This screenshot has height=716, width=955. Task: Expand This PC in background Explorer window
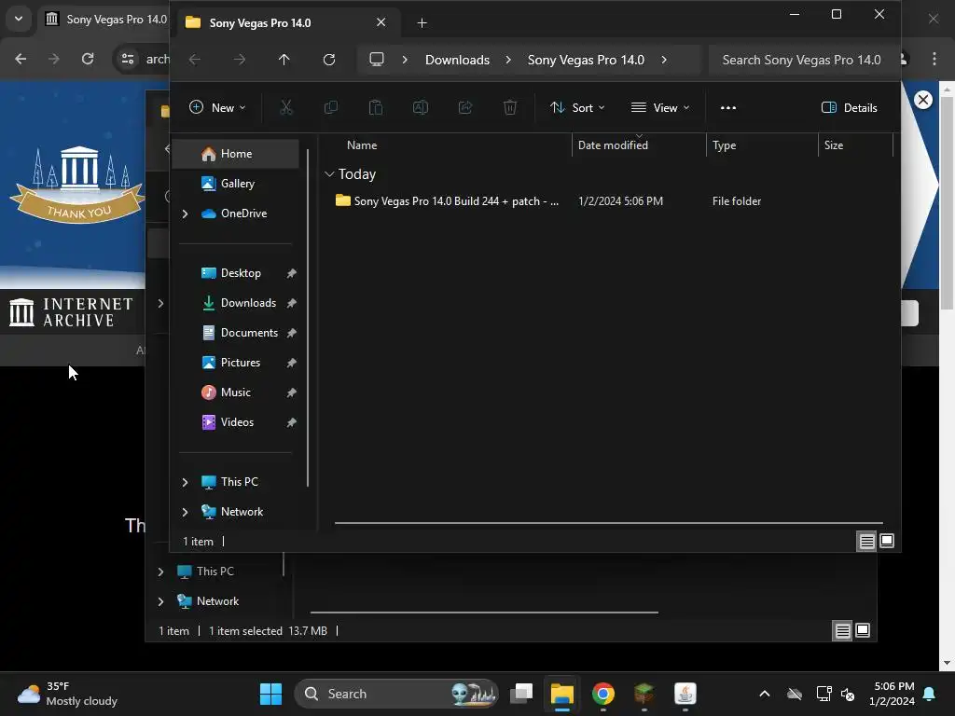(x=160, y=571)
